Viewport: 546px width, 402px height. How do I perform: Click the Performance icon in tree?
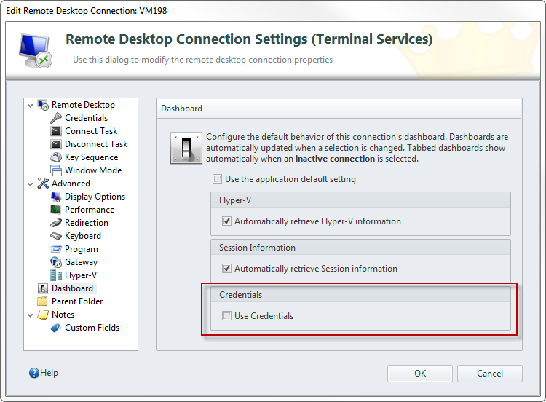56,210
